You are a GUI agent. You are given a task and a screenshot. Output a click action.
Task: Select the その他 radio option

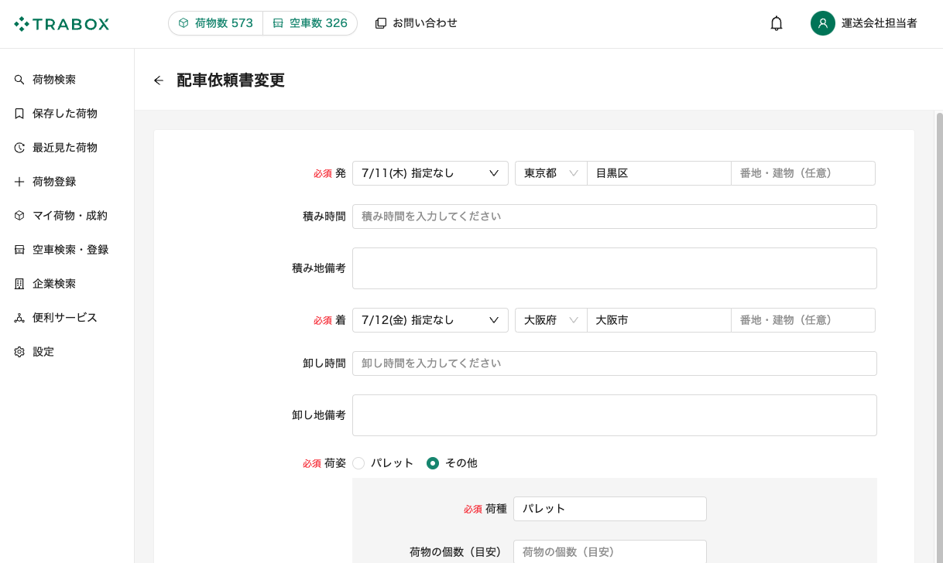[x=433, y=463]
